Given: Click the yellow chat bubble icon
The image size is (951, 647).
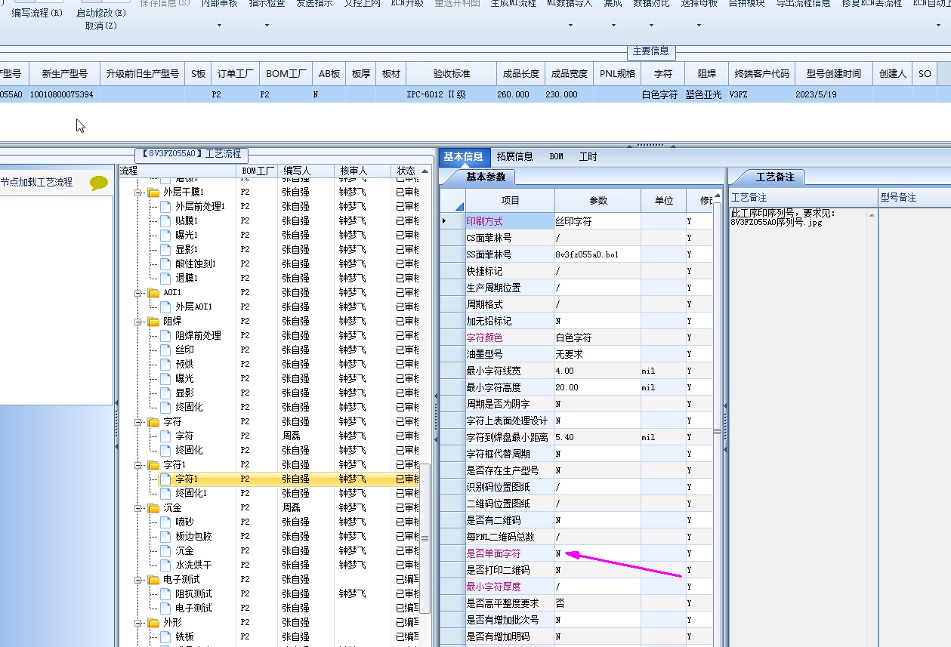Looking at the screenshot, I should 99,183.
